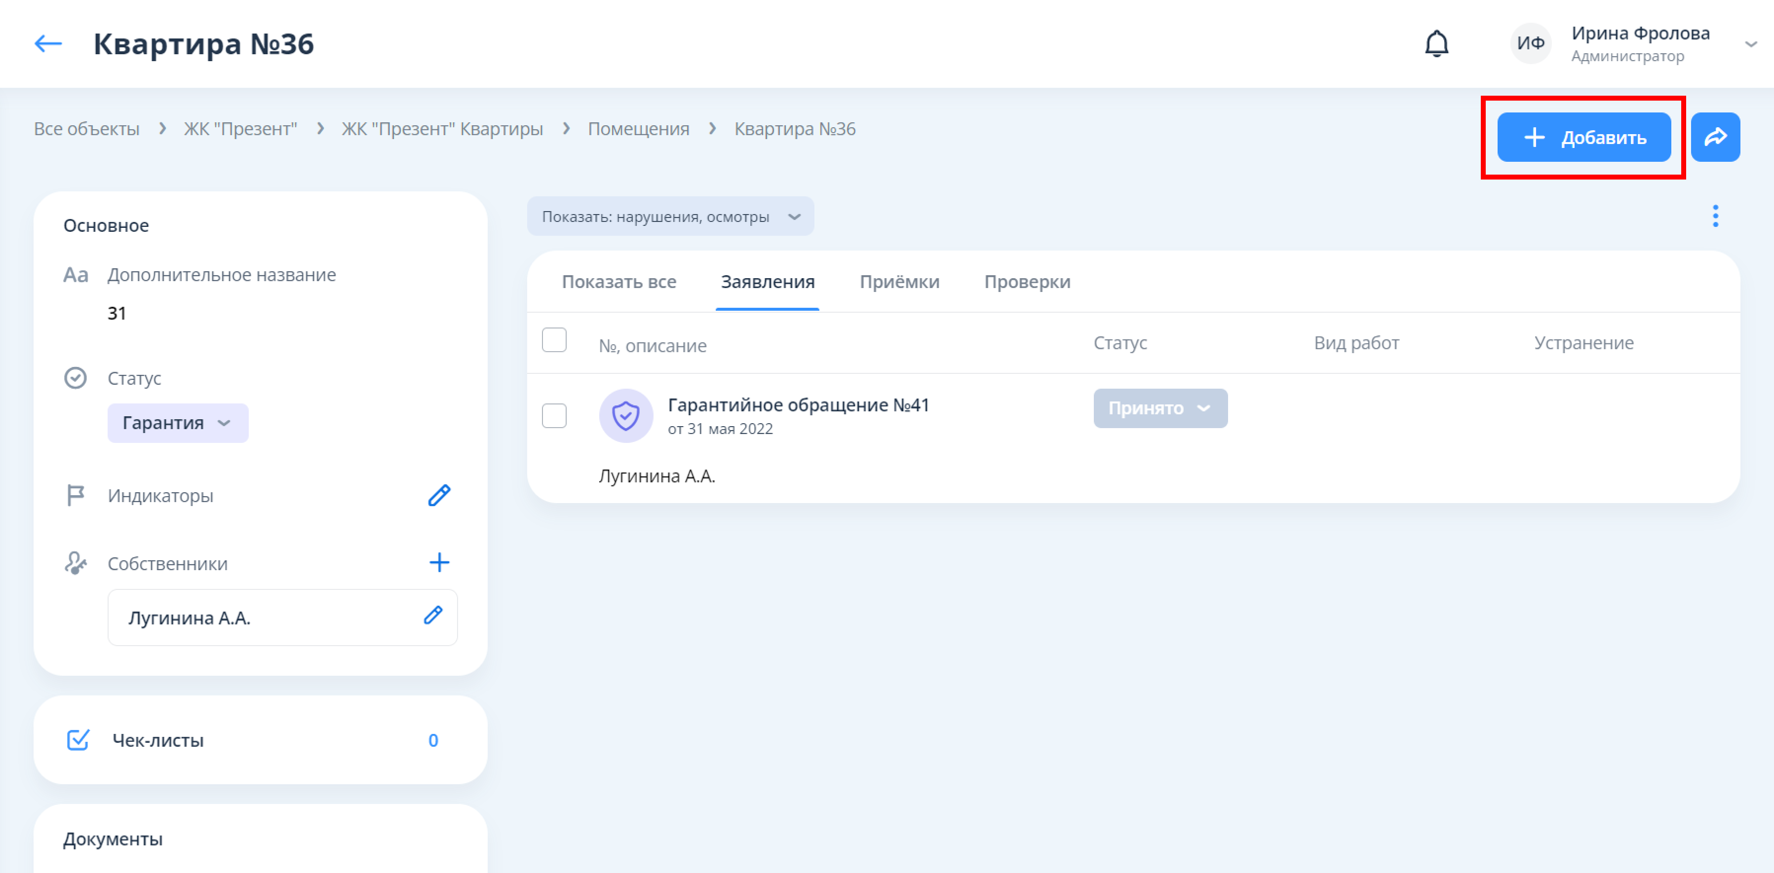
Task: Click the share arrow button
Action: coord(1715,137)
